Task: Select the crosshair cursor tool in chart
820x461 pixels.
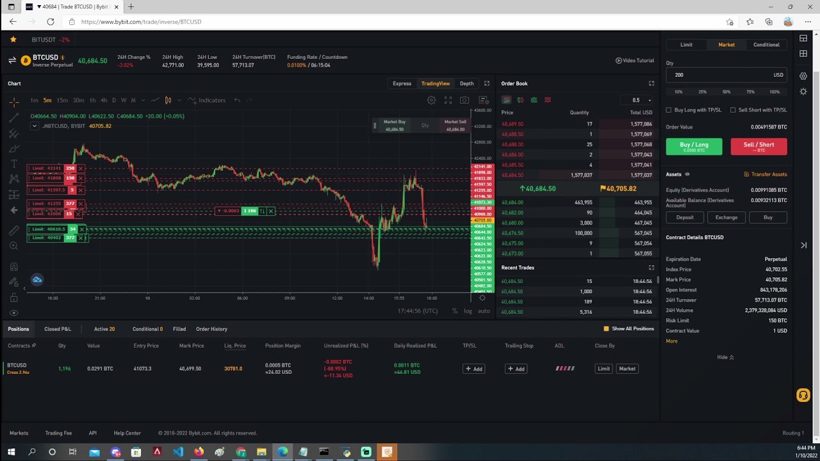Action: click(x=14, y=102)
